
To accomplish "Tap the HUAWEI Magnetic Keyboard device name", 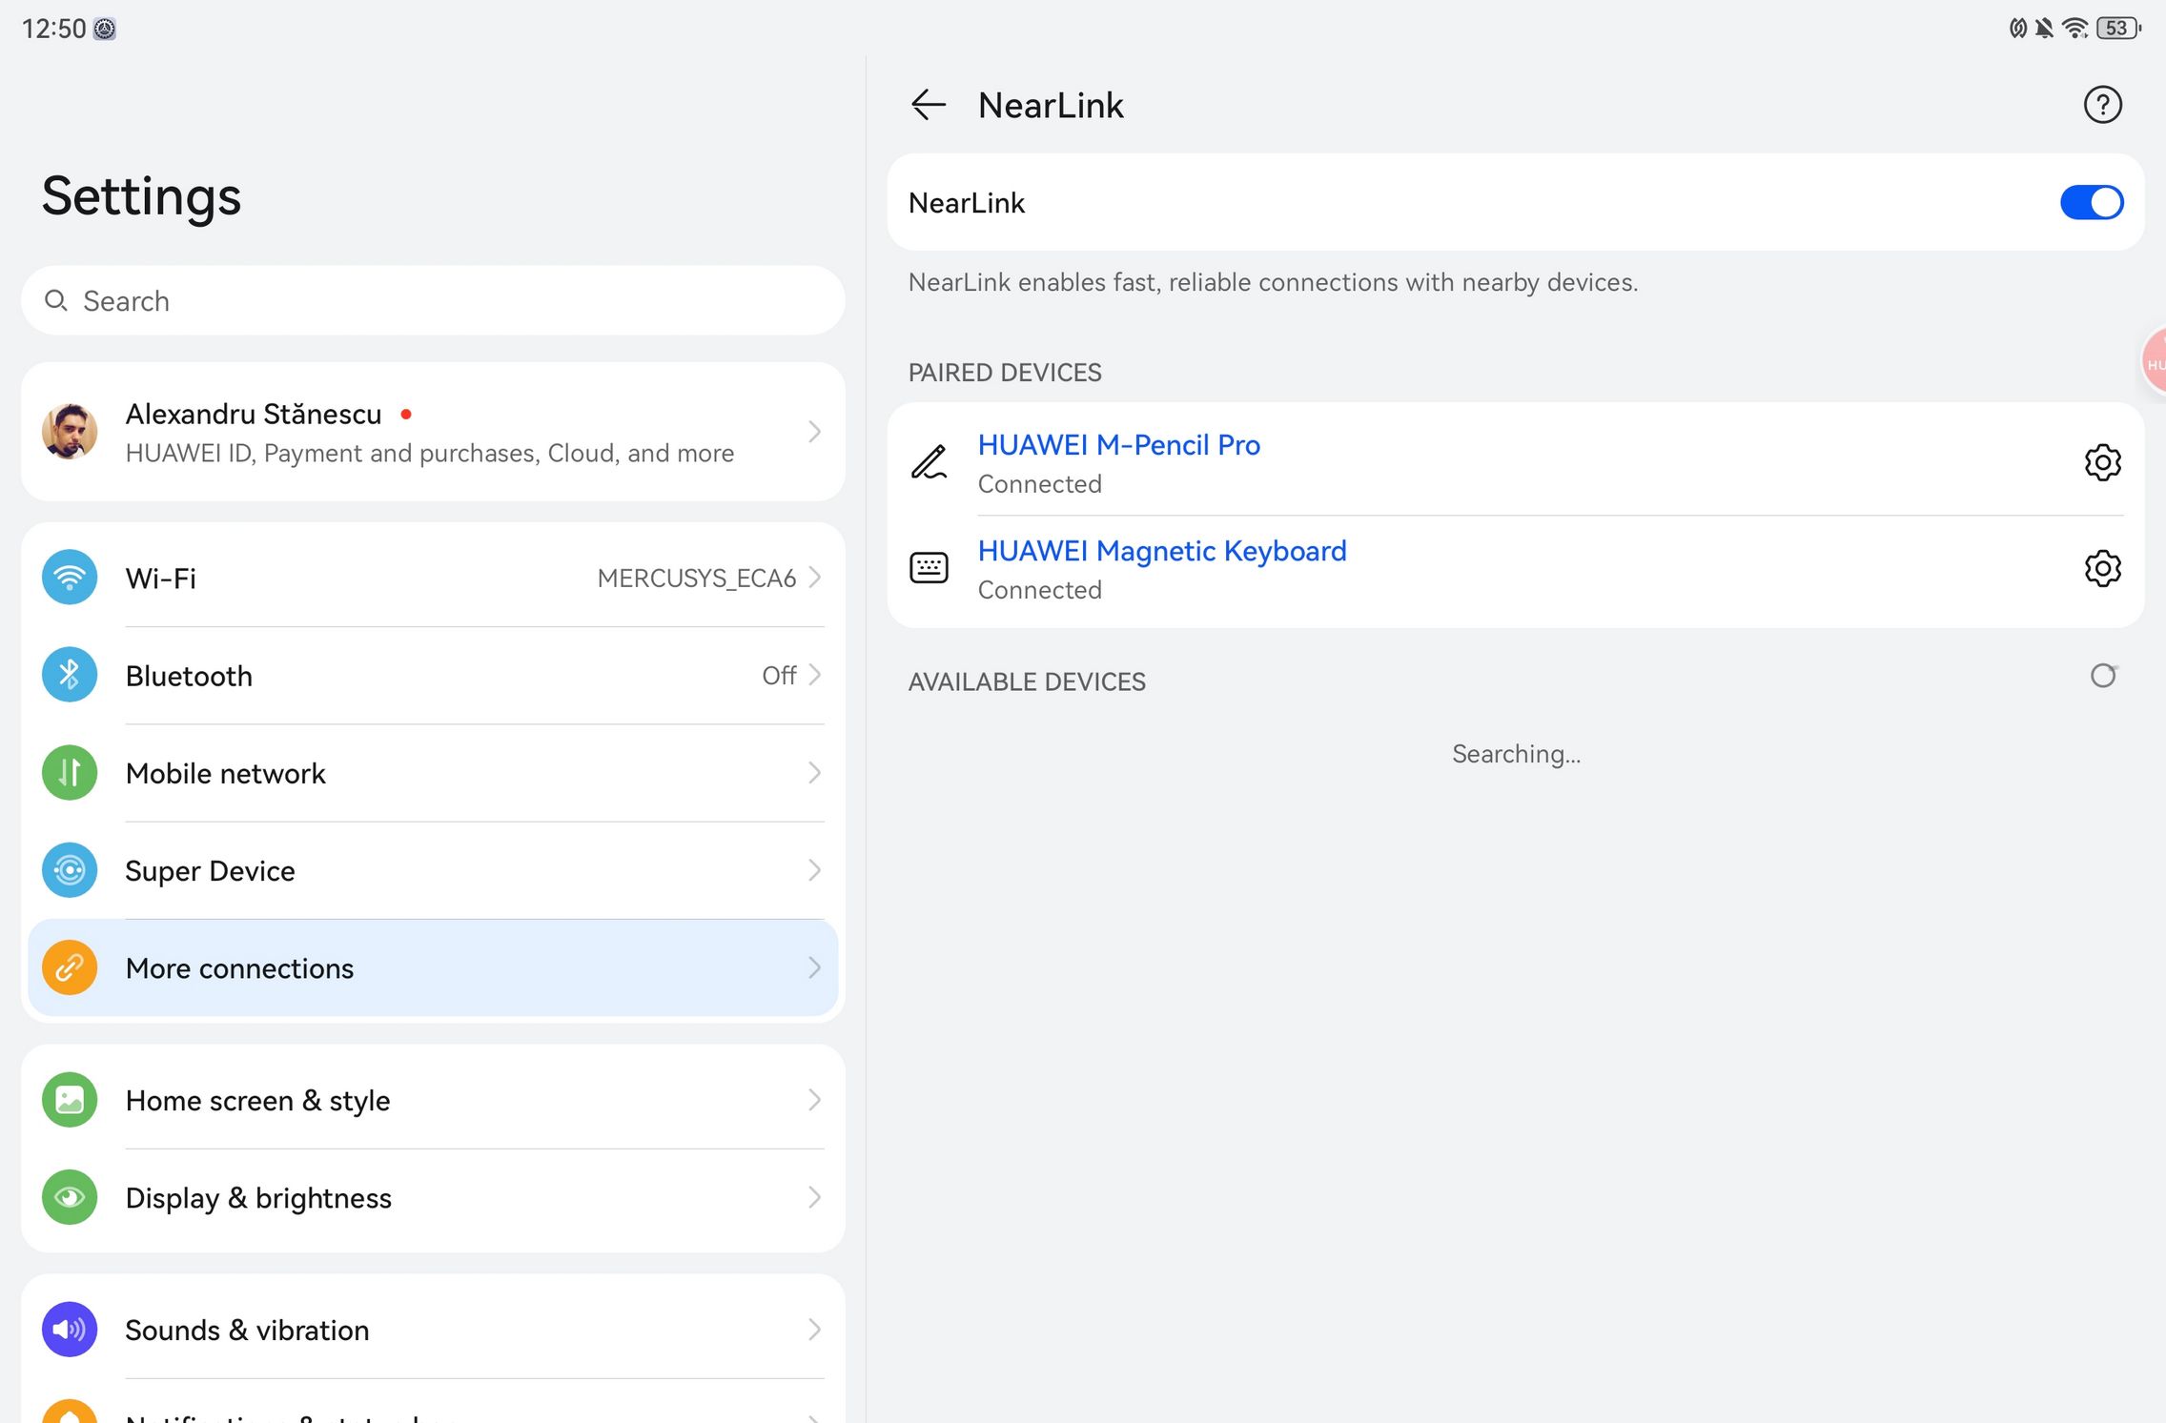I will (x=1161, y=551).
